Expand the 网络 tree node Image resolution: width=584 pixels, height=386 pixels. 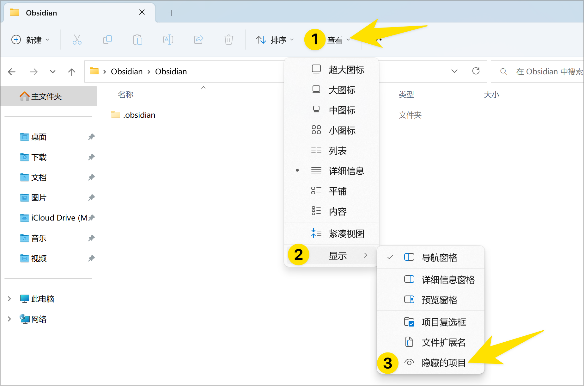[x=9, y=319]
